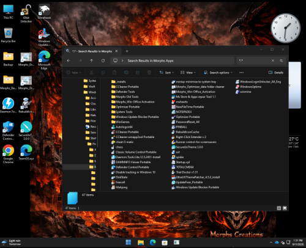Image resolution: width=306 pixels, height=248 pixels.
Task: Show hidden system tray icons
Action: [271, 243]
